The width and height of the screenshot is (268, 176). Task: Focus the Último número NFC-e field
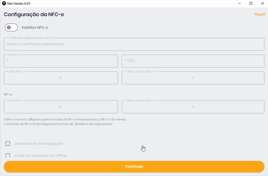click(x=193, y=78)
